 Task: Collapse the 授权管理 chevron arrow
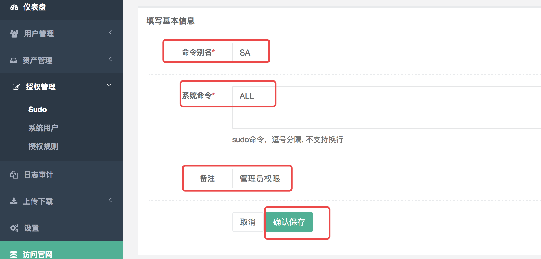click(109, 86)
